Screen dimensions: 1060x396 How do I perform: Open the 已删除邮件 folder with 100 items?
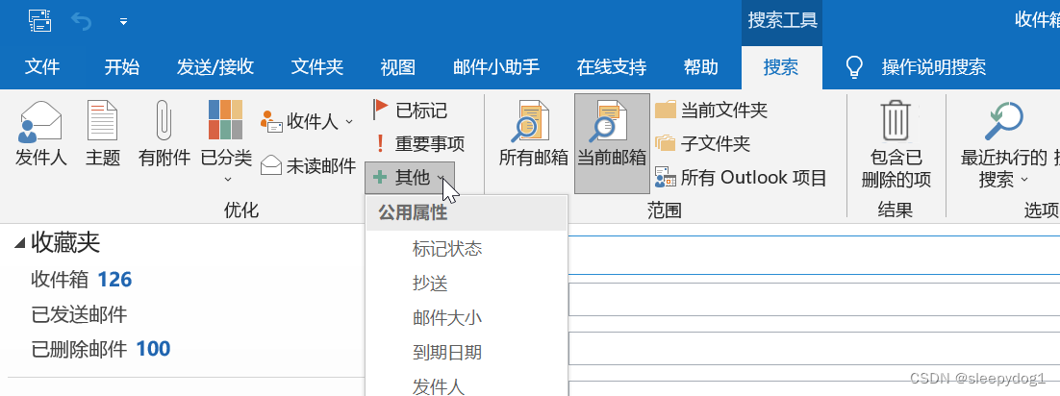(100, 349)
